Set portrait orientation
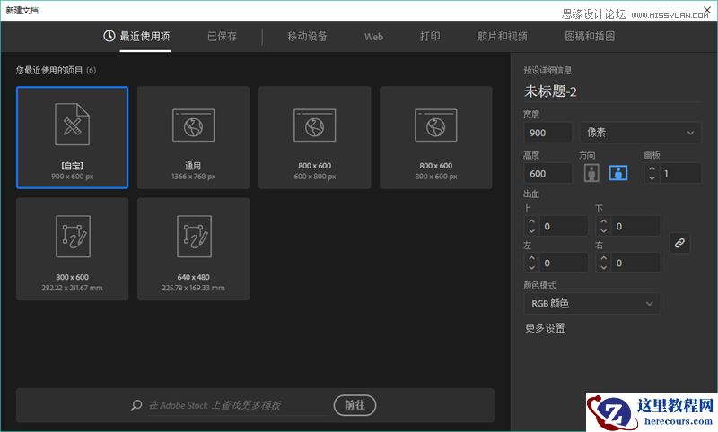 (x=591, y=173)
